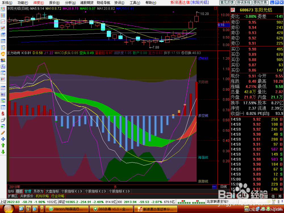Click the blue dashed button beside 日线

click(x=214, y=187)
